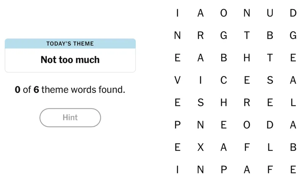
Task: Select the letter R in the second row
Action: (201, 36)
